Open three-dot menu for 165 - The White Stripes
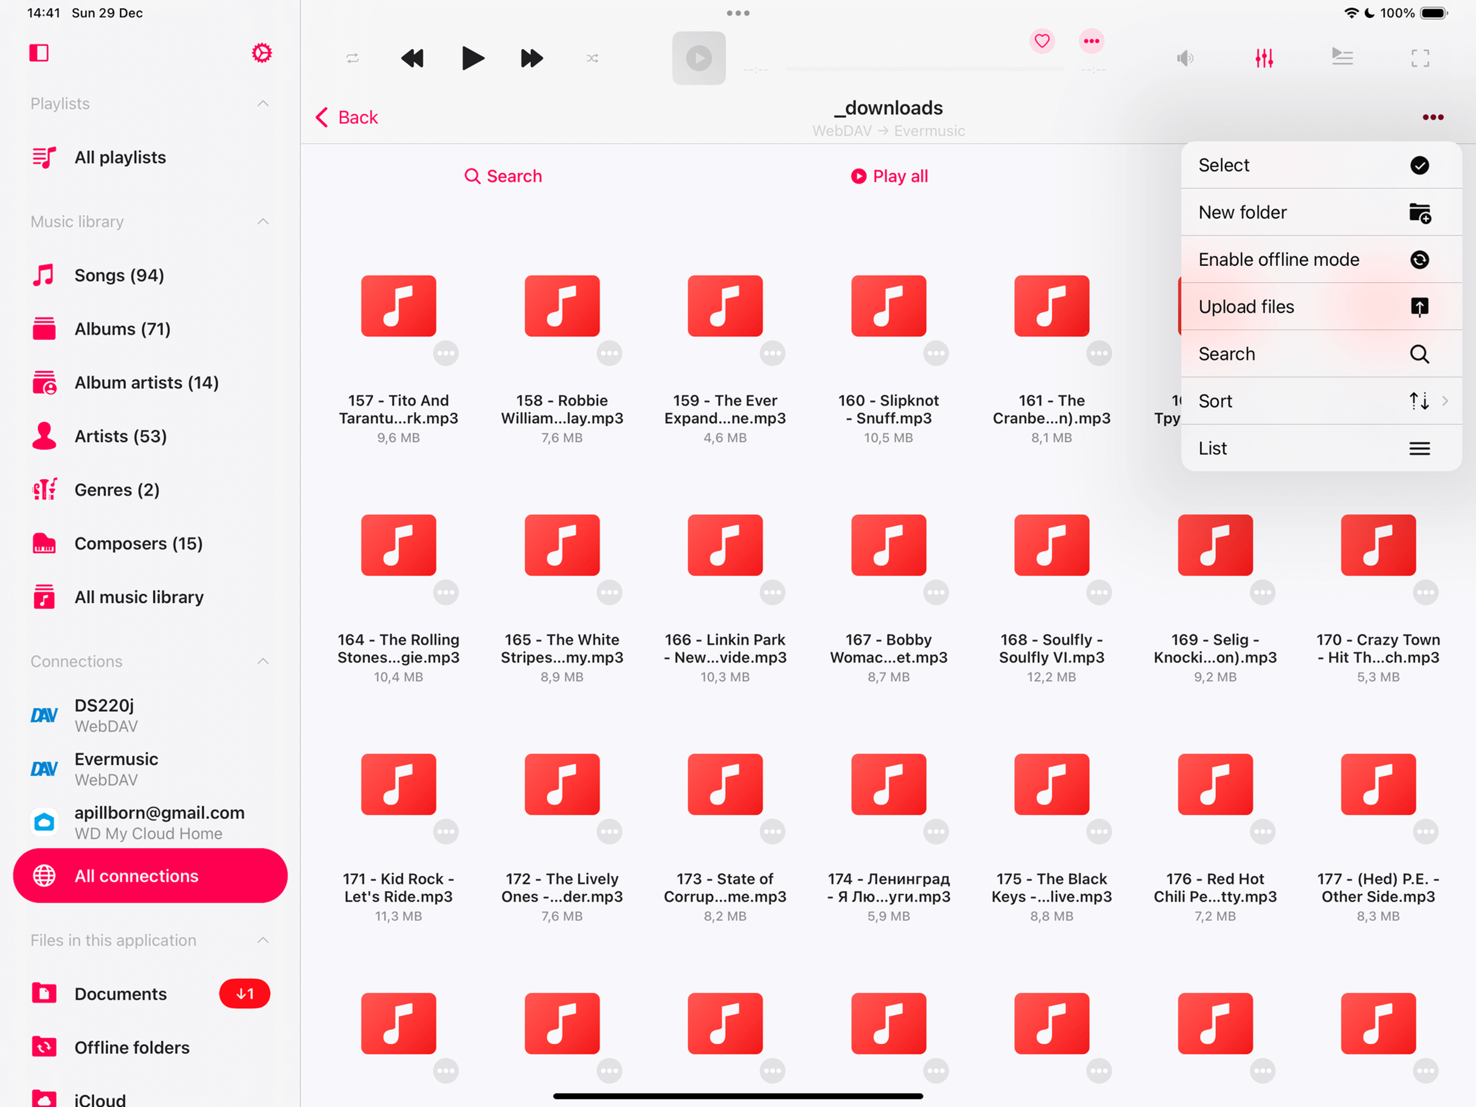This screenshot has height=1107, width=1476. 609,593
